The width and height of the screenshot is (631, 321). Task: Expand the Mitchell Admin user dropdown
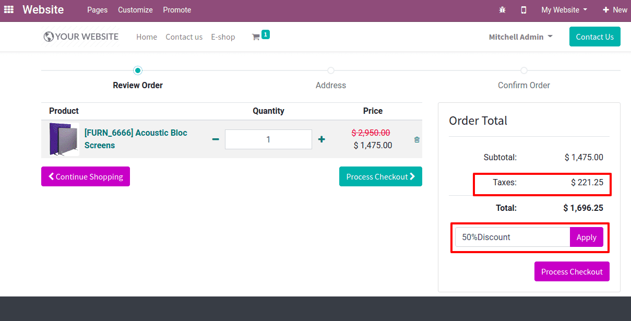point(520,37)
